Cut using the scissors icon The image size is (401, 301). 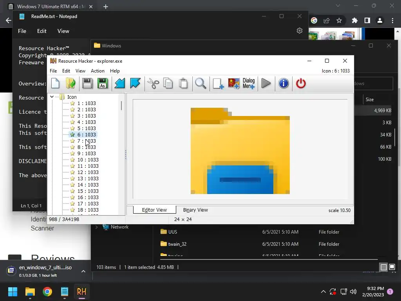tap(153, 83)
